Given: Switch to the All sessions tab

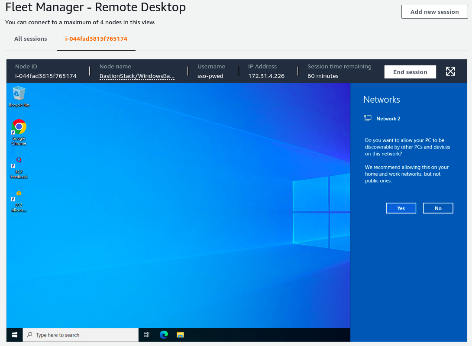Looking at the screenshot, I should pyautogui.click(x=30, y=39).
